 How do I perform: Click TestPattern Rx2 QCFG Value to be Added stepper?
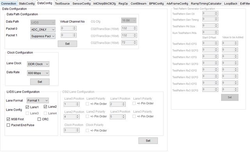(236, 76)
